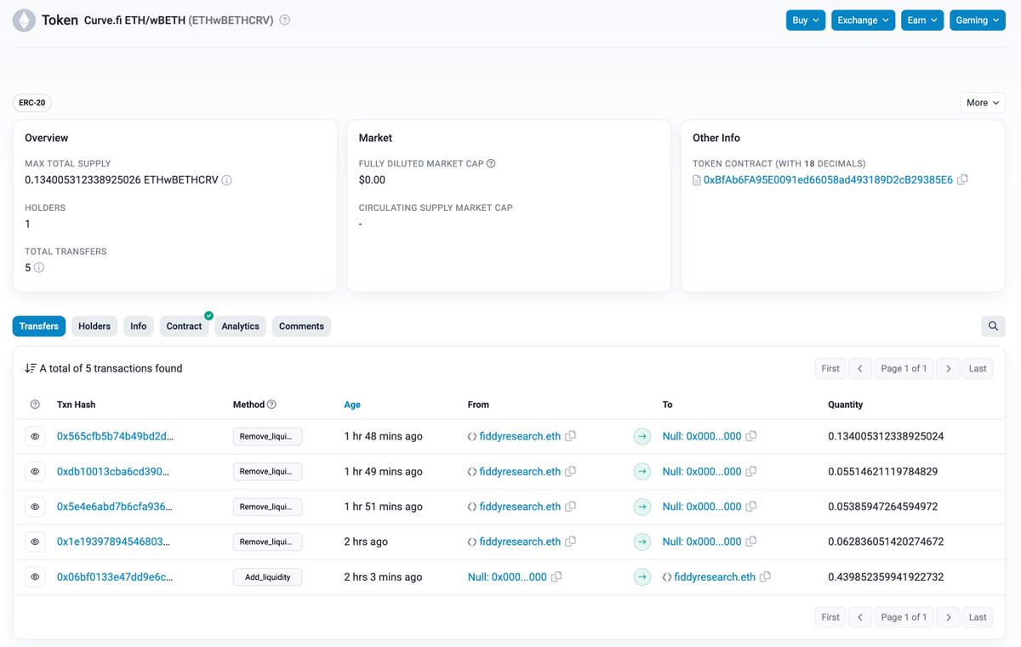1021x647 pixels.
Task: Click the top Last page button
Action: [x=978, y=368]
